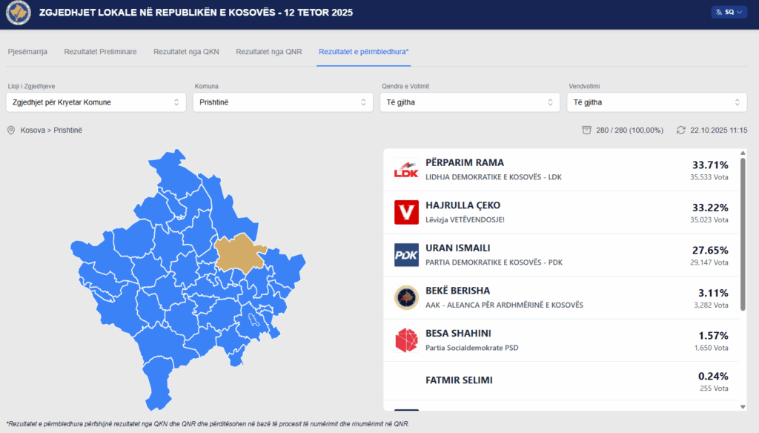759x433 pixels.
Task: Click the Kosovo election commission emblem logo
Action: [x=18, y=13]
